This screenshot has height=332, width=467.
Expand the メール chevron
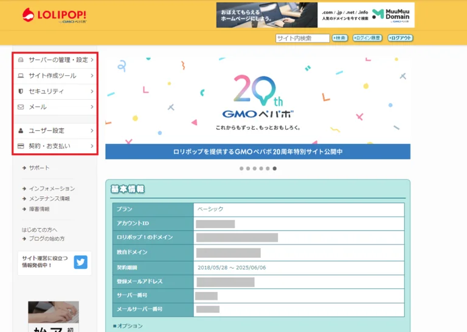tap(92, 107)
